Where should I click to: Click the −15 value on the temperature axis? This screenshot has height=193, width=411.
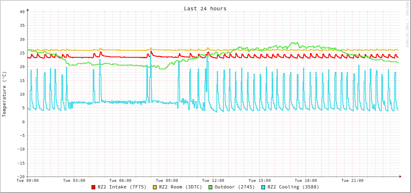tap(21, 163)
